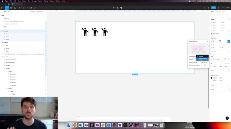Choose Packed in spacing dropdown
This screenshot has width=231, height=129.
pyautogui.click(x=202, y=57)
